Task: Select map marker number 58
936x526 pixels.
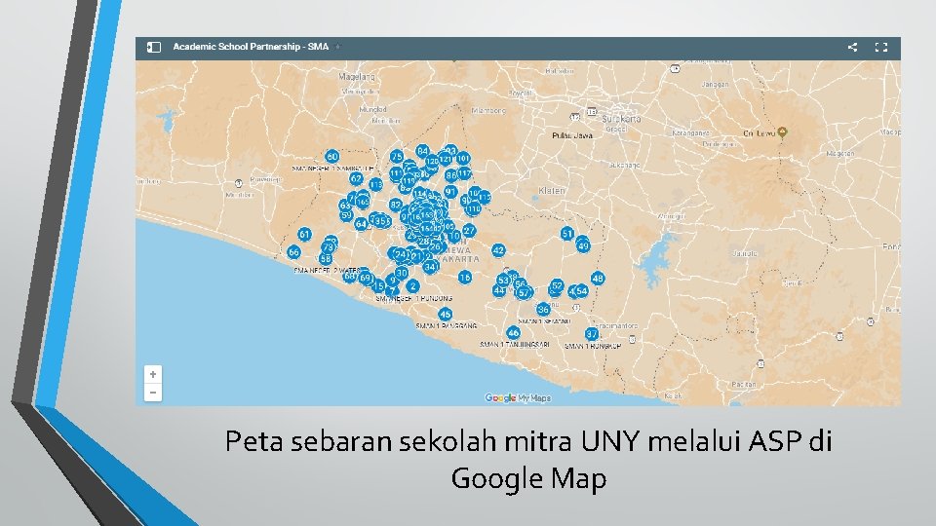Action: coord(326,259)
